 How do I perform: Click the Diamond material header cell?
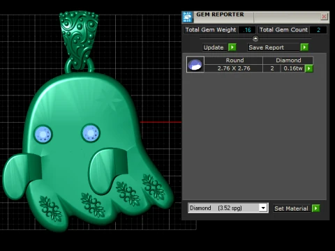pos(288,61)
